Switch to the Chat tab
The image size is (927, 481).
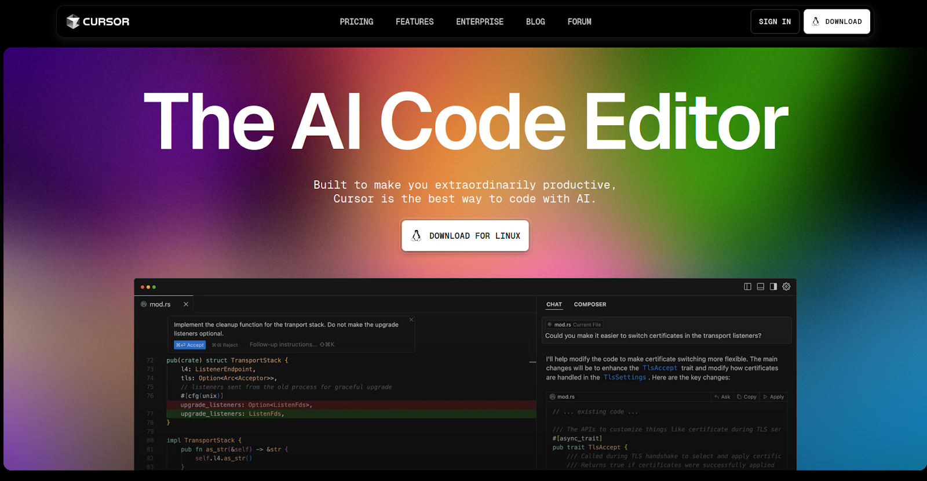click(x=554, y=304)
